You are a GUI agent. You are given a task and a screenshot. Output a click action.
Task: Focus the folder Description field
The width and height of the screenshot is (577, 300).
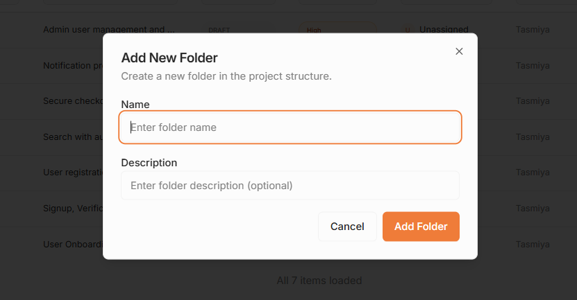[x=290, y=186]
